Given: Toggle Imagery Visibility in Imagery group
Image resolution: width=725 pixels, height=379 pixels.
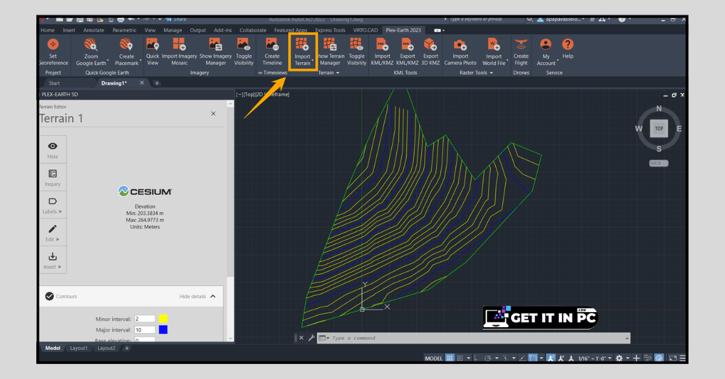Looking at the screenshot, I should pos(244,51).
